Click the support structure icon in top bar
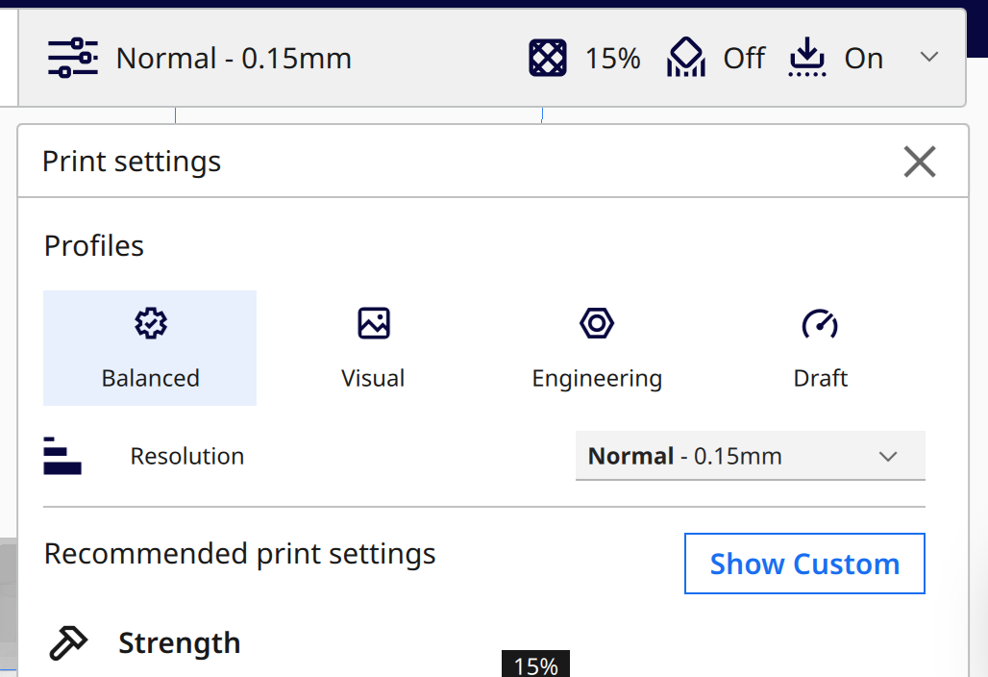This screenshot has height=677, width=988. click(x=685, y=59)
